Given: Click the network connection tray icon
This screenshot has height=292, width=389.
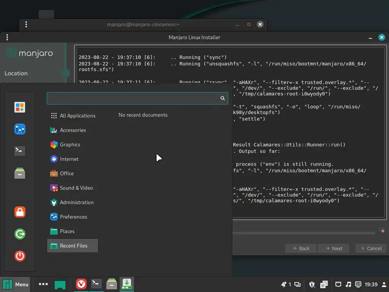Looking at the screenshot, I should tap(338, 284).
